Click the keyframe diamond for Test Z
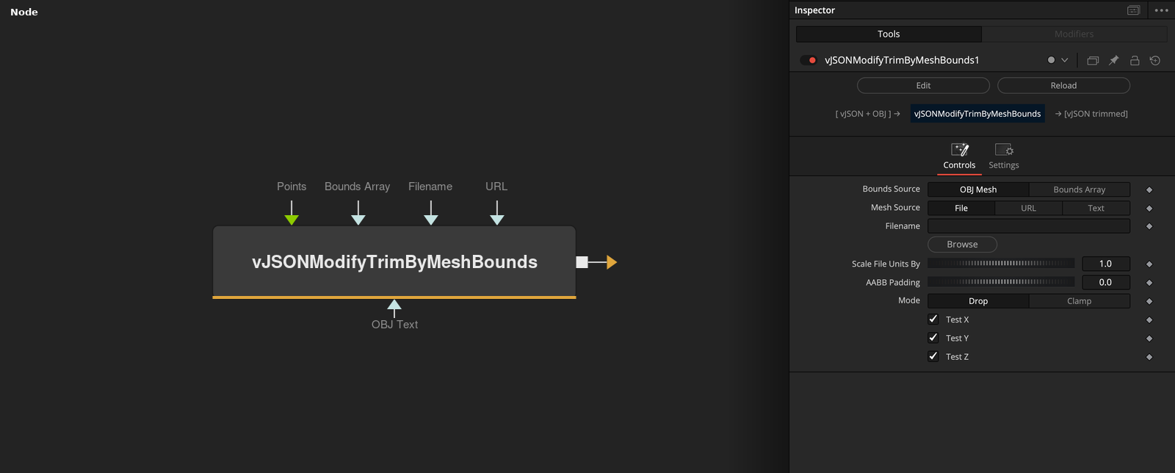 click(x=1149, y=357)
